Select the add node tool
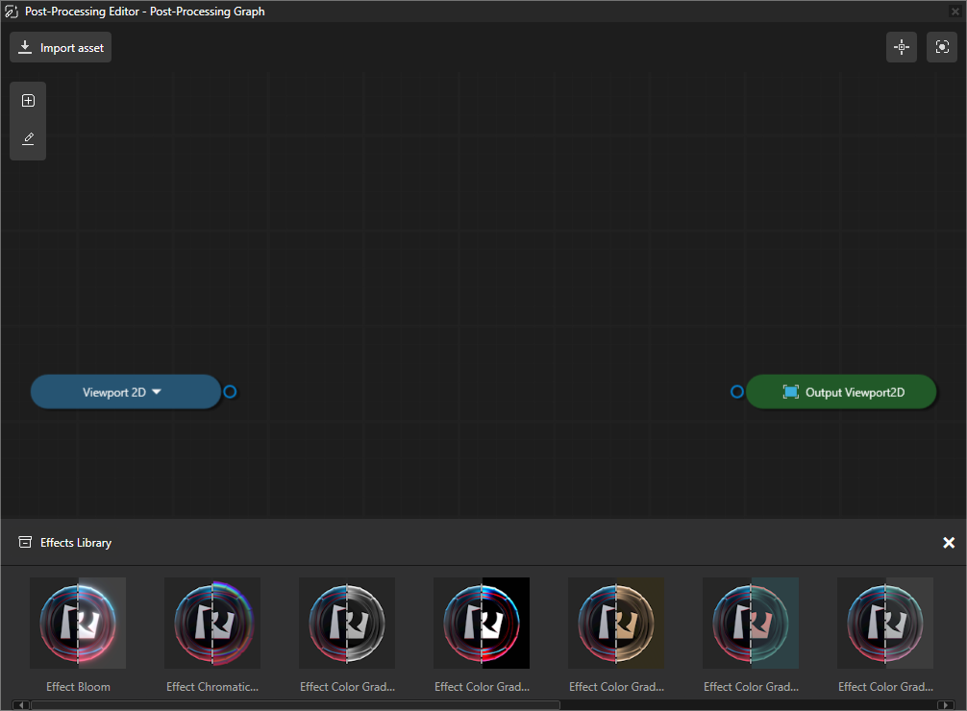Viewport: 967px width, 711px height. tap(28, 100)
